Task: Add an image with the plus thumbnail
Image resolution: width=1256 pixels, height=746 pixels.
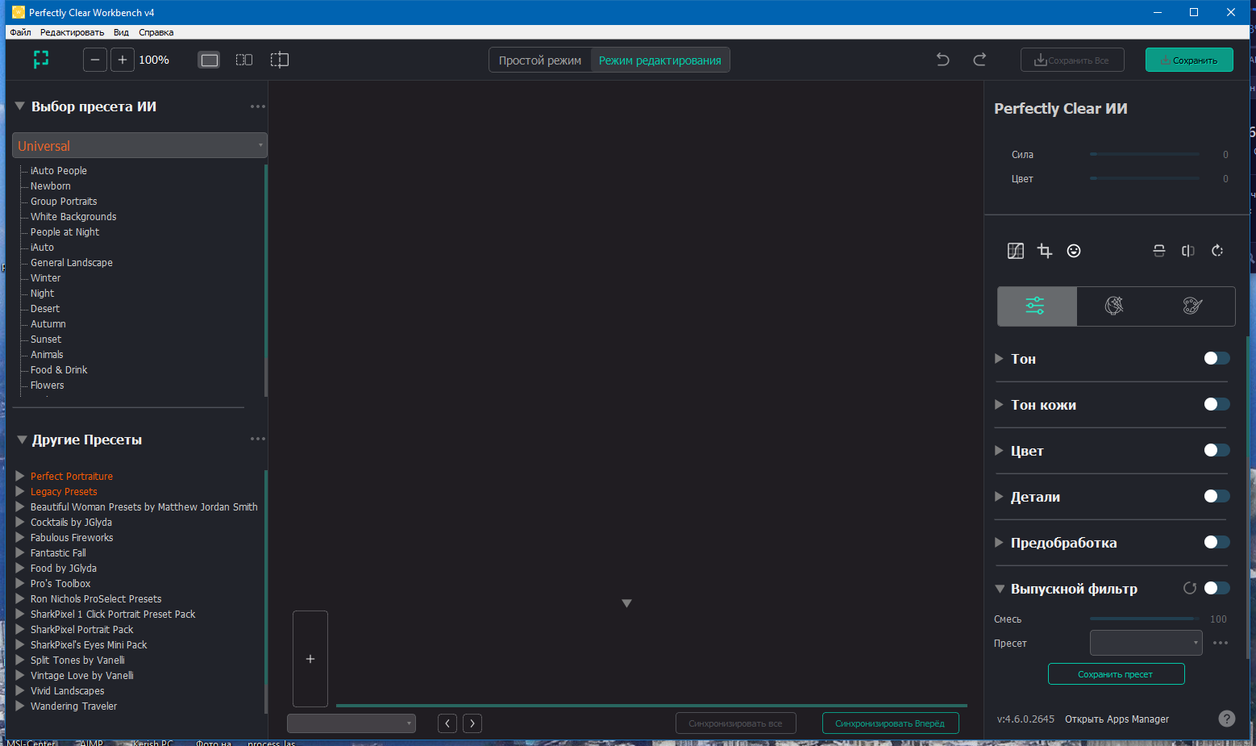Action: [310, 659]
